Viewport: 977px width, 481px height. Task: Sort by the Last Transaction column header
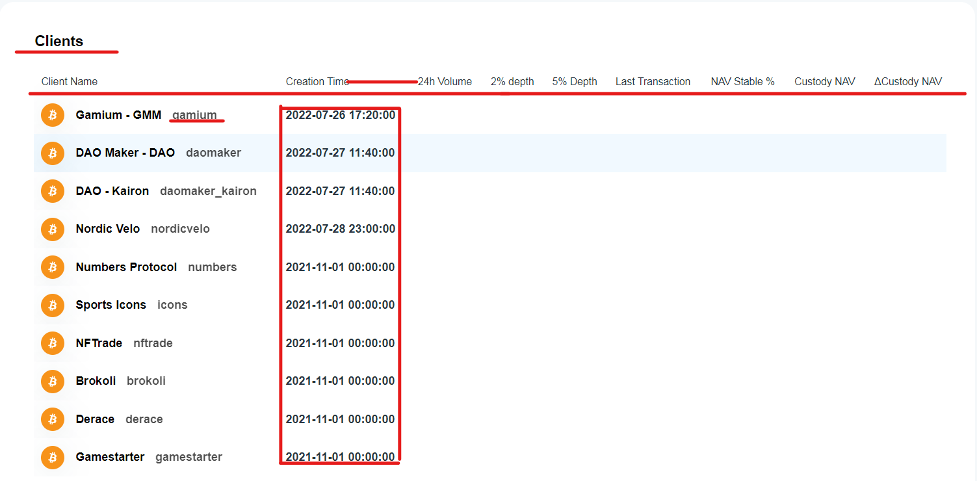(x=653, y=81)
